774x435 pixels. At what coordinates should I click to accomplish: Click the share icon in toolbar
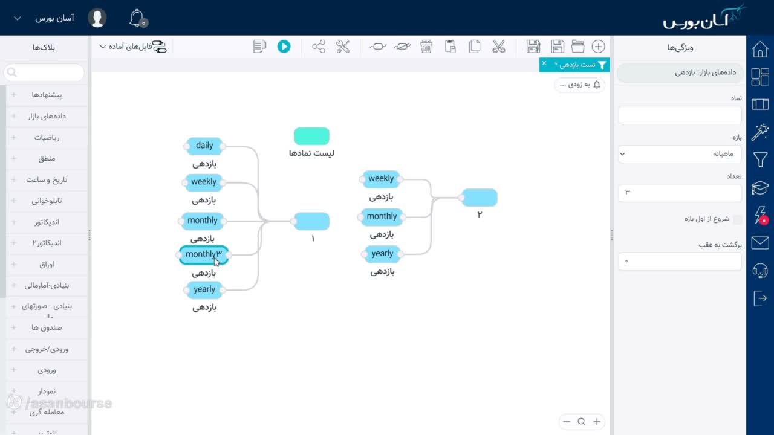point(319,47)
